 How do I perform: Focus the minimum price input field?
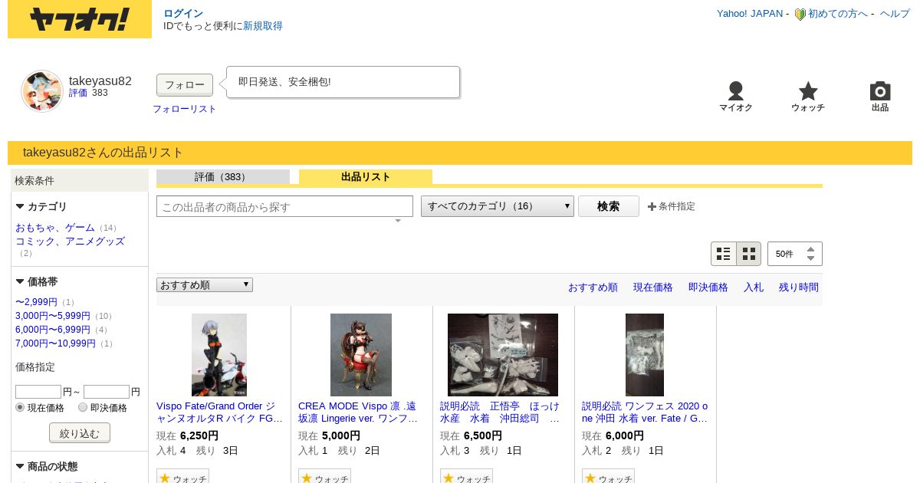38,392
